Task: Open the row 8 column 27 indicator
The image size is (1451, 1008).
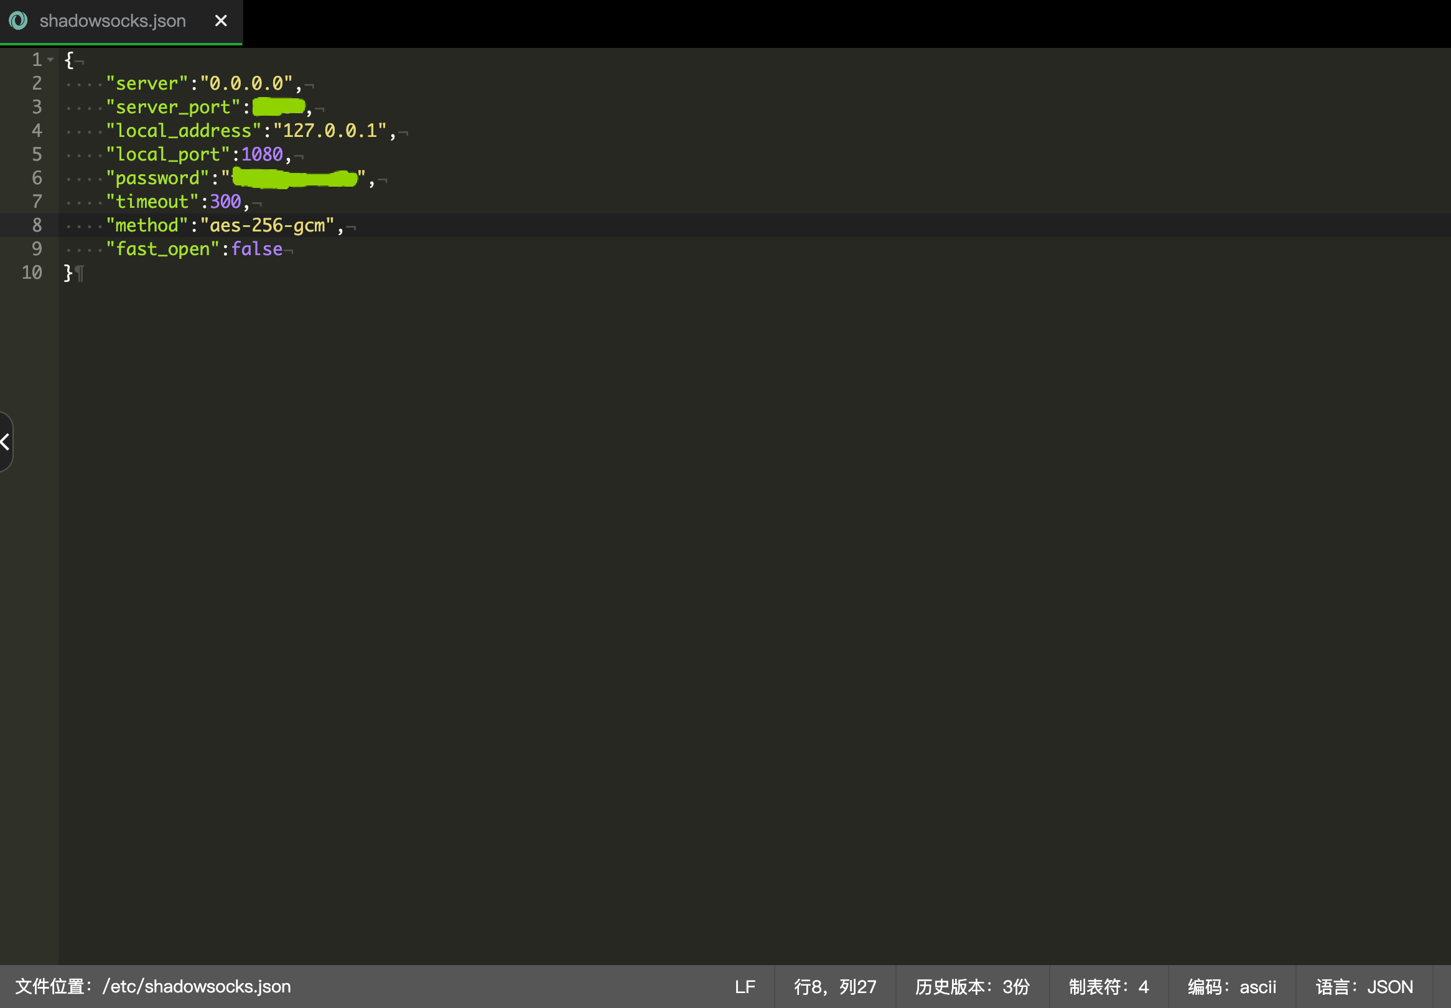Action: [835, 986]
